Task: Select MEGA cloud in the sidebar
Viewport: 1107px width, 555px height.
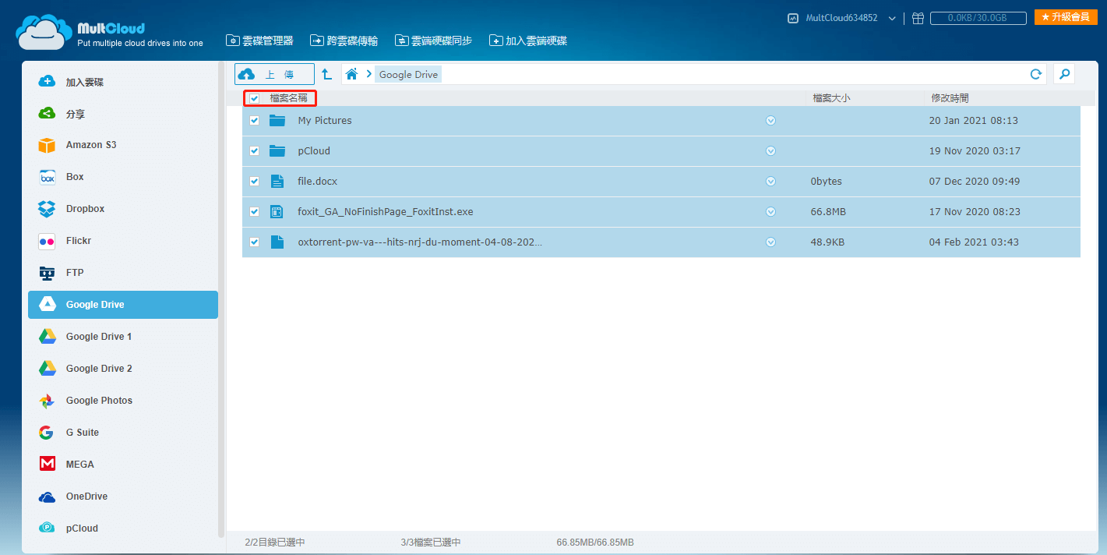Action: tap(79, 465)
